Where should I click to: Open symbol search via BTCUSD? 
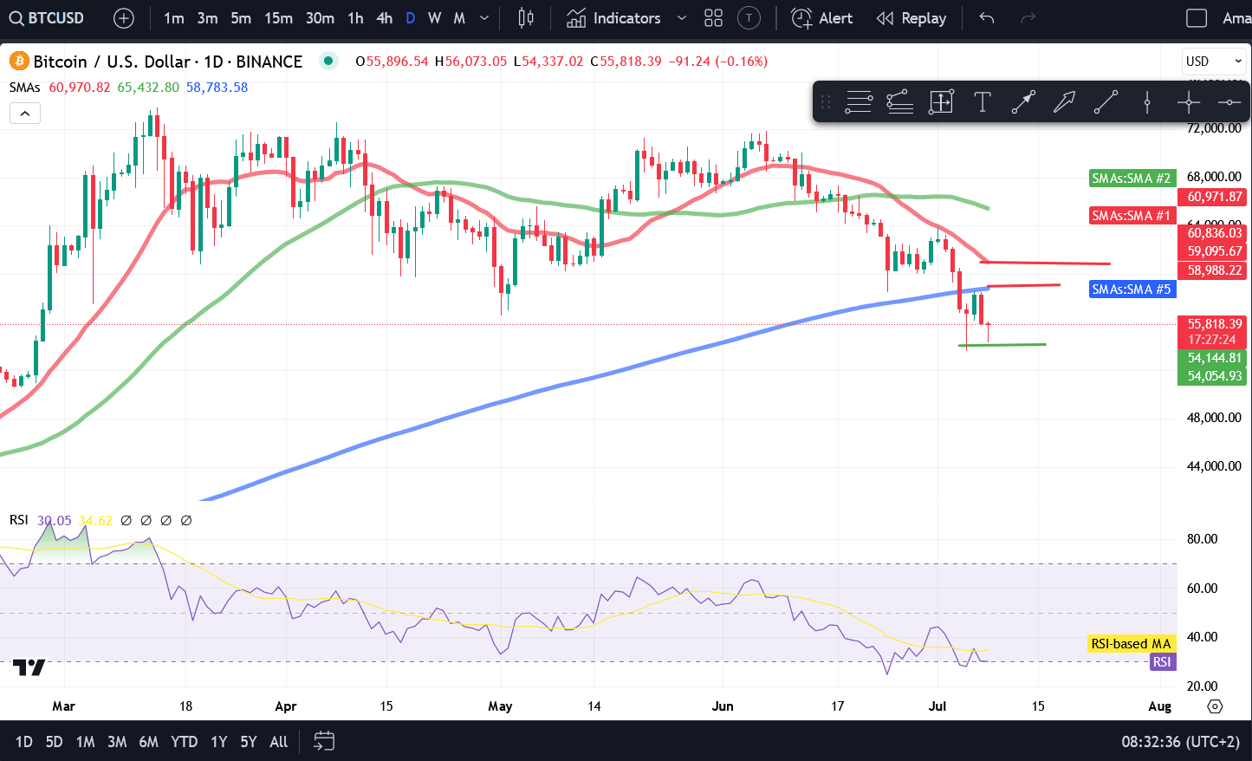(x=47, y=18)
